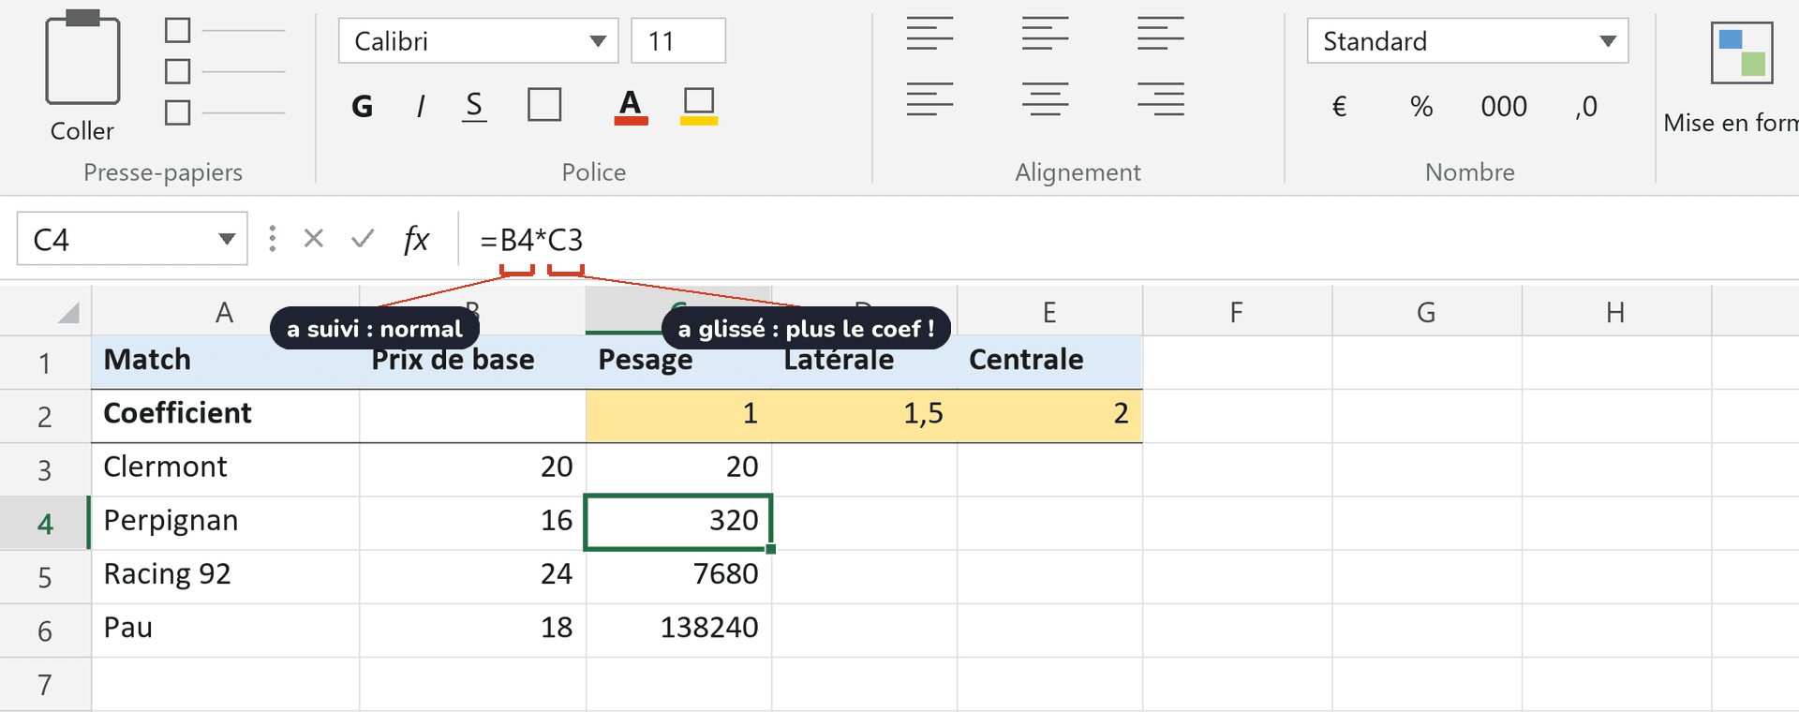Confirm formula entry with checkmark

pos(363,239)
